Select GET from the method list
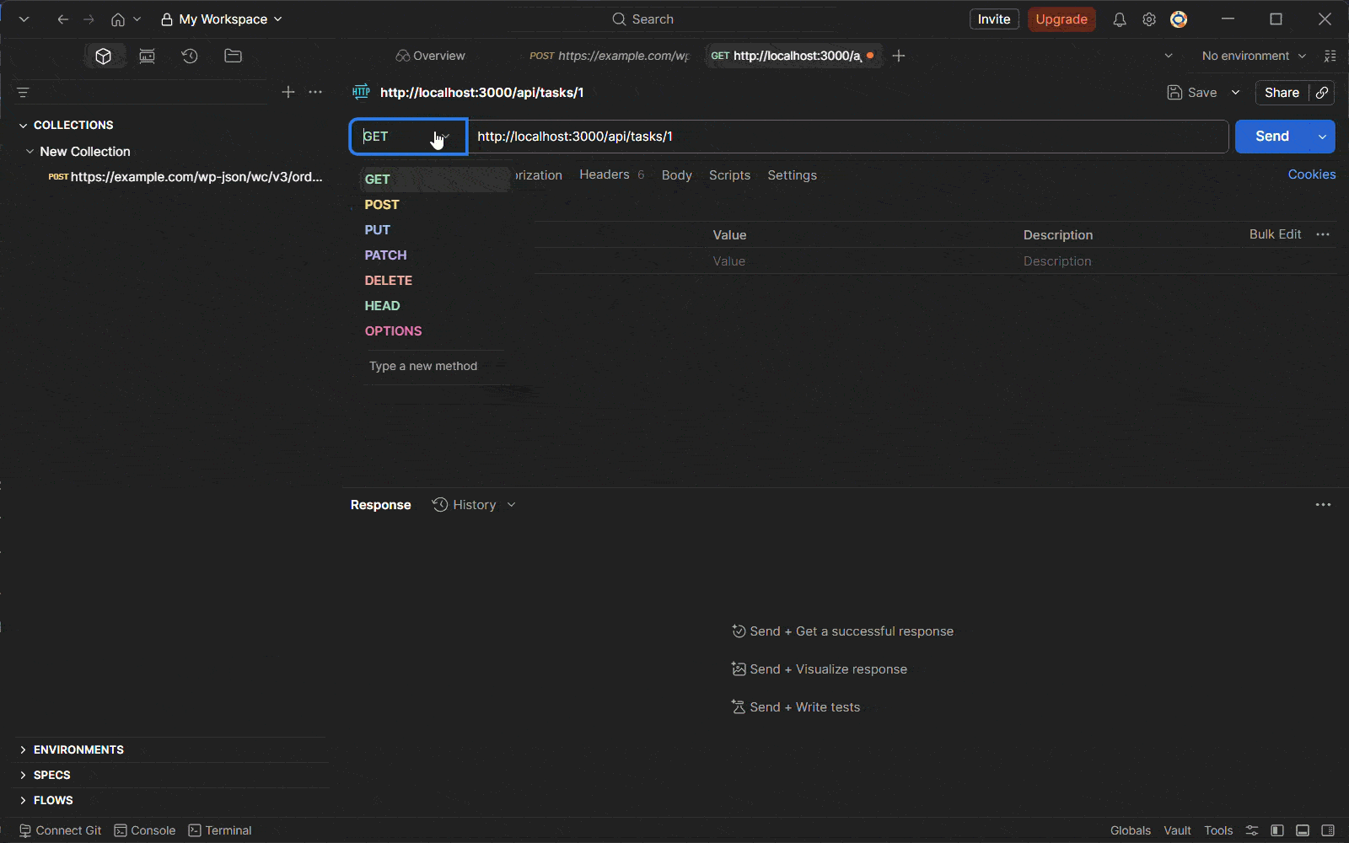Image resolution: width=1349 pixels, height=843 pixels. [435, 180]
